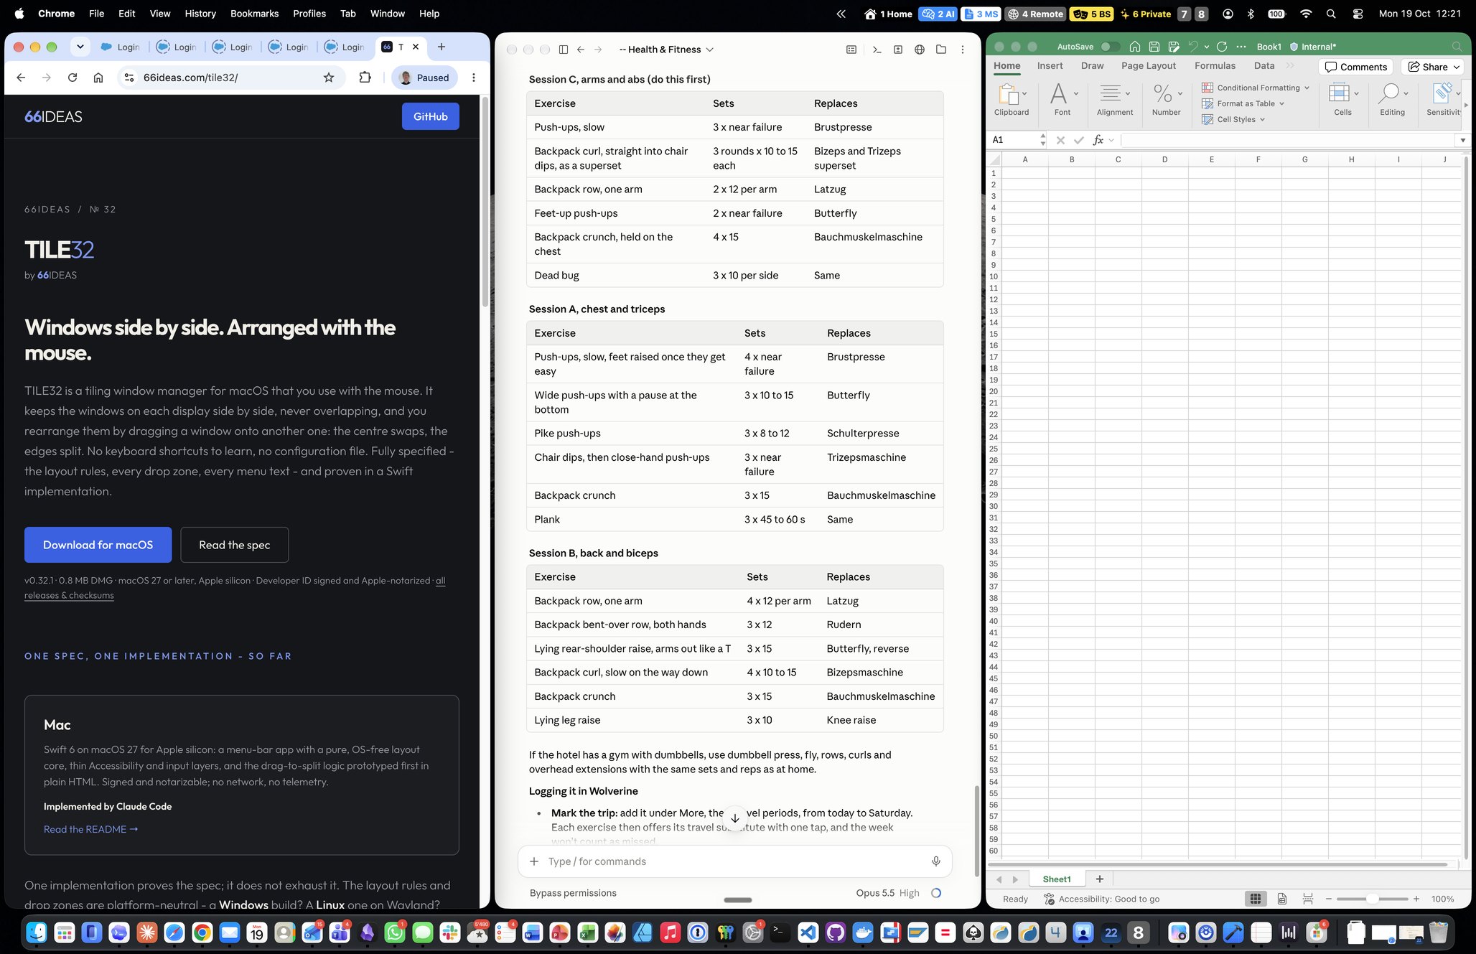The height and width of the screenshot is (954, 1476).
Task: Toggle the AutoSave switch in Excel
Action: click(x=1110, y=47)
